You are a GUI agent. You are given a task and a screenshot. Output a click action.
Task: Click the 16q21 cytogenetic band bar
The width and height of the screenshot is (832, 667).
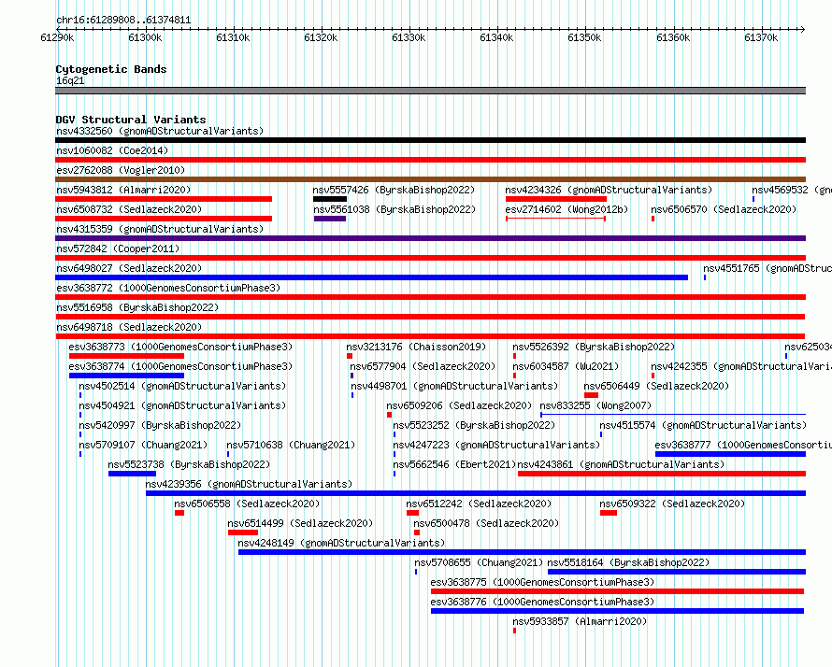click(430, 91)
